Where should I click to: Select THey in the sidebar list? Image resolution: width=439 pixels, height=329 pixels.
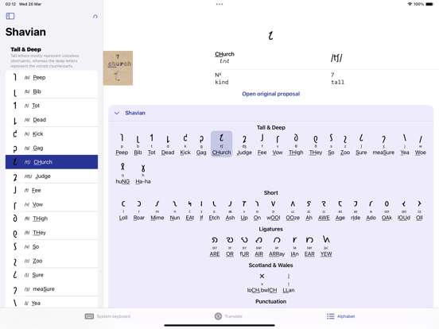coord(52,233)
